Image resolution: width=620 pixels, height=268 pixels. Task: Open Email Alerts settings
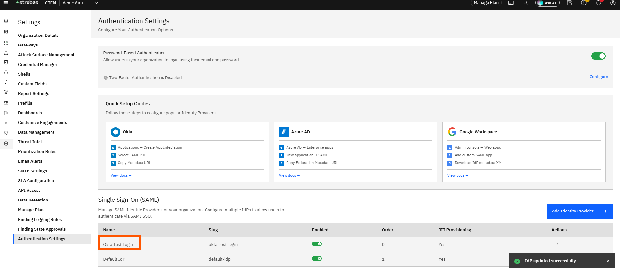click(30, 161)
